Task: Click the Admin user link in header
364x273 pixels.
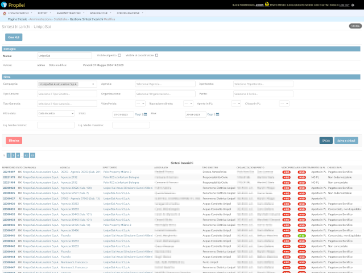Action: (259, 5)
